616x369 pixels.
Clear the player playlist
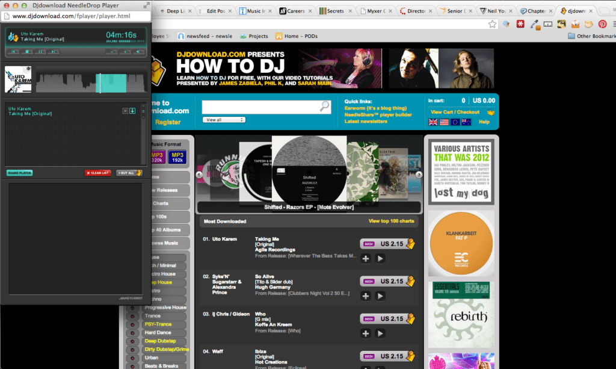point(98,173)
